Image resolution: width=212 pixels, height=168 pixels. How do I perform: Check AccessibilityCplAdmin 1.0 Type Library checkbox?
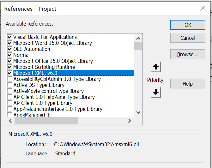[9, 79]
